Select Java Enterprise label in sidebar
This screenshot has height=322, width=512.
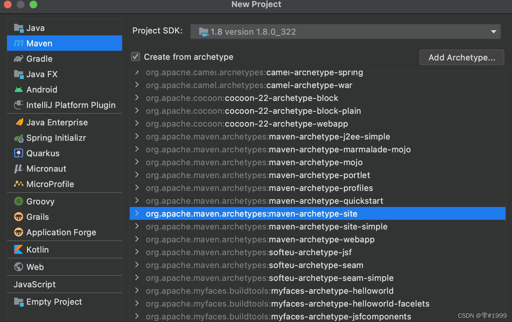57,122
